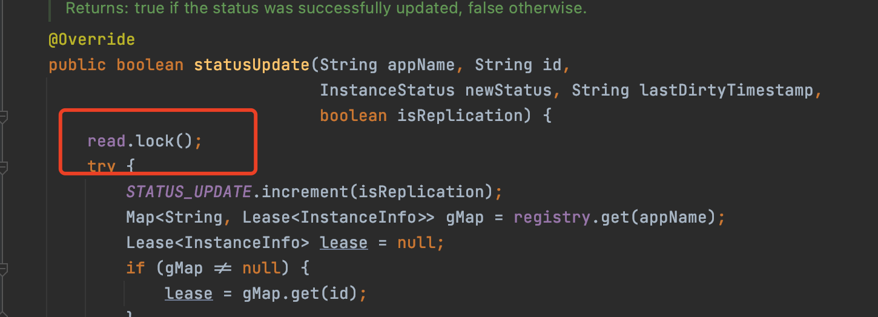This screenshot has width=878, height=317.
Task: Click the lock method call
Action: (x=155, y=141)
